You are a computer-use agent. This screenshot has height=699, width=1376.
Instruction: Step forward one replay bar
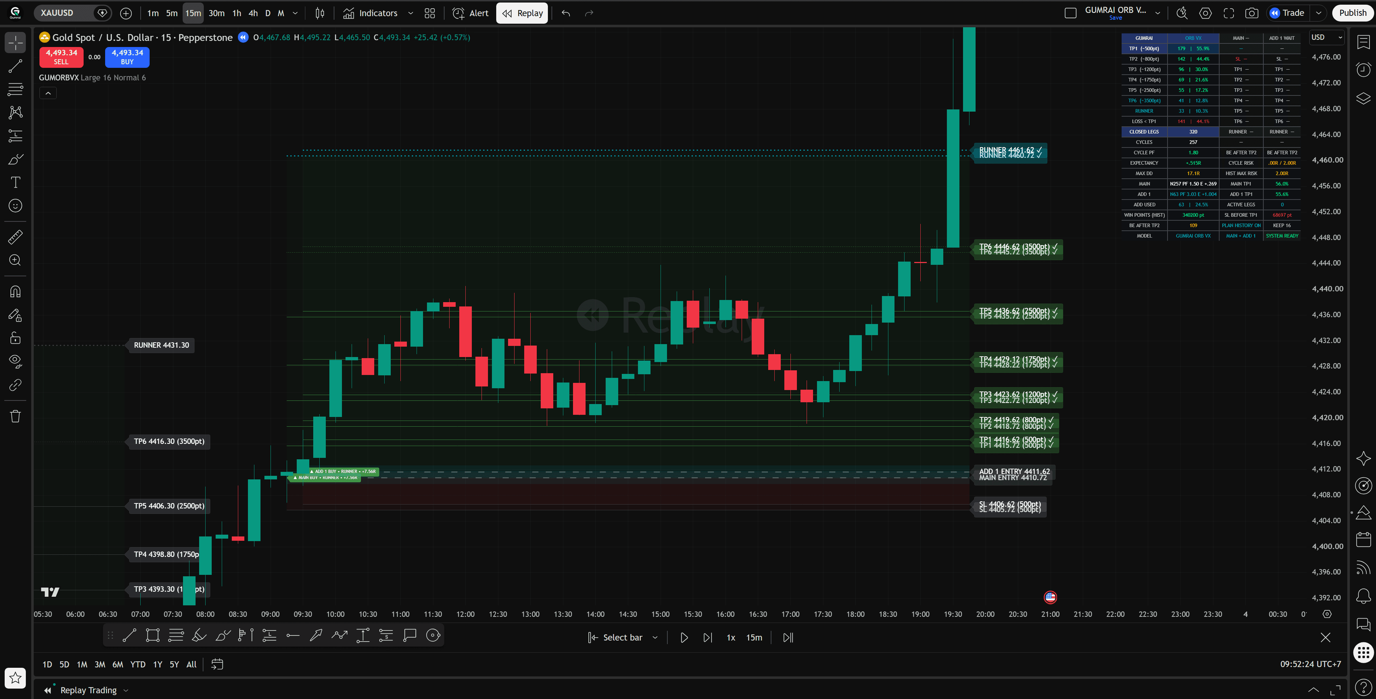click(708, 638)
